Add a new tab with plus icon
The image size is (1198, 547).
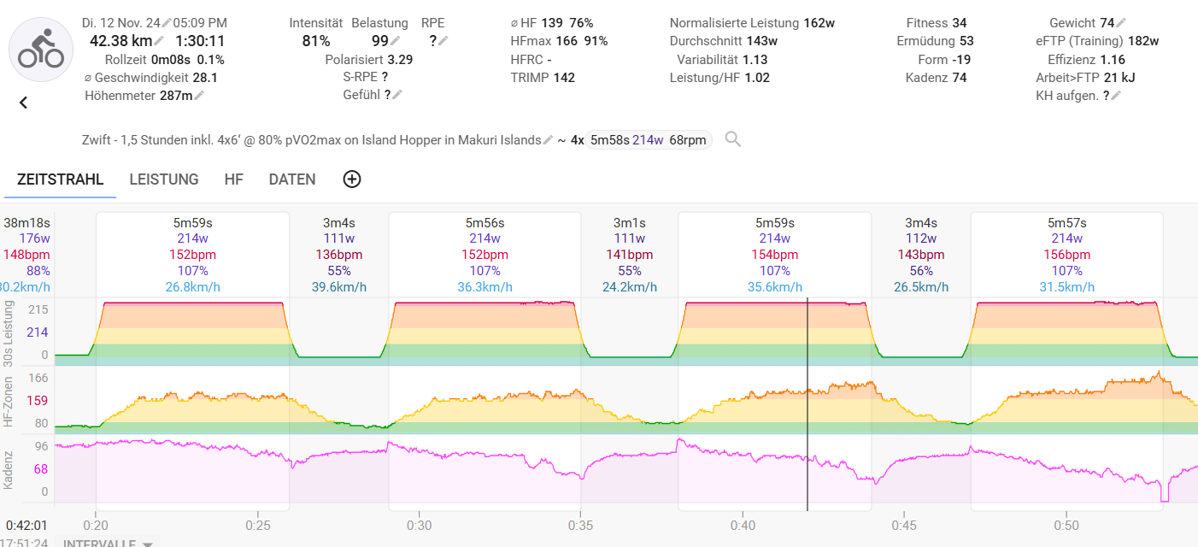(351, 179)
